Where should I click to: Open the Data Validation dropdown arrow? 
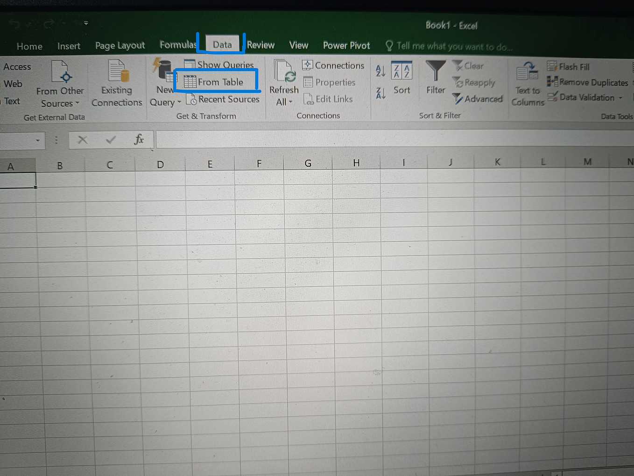pos(620,98)
